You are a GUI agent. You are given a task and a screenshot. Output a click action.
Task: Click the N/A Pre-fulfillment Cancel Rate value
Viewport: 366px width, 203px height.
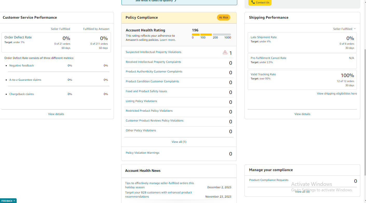coord(351,58)
